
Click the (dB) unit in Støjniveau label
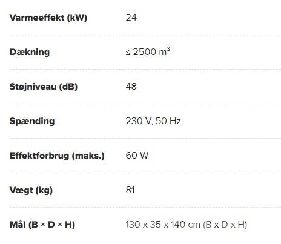68,87
